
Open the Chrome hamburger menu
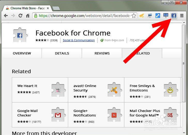182,16
